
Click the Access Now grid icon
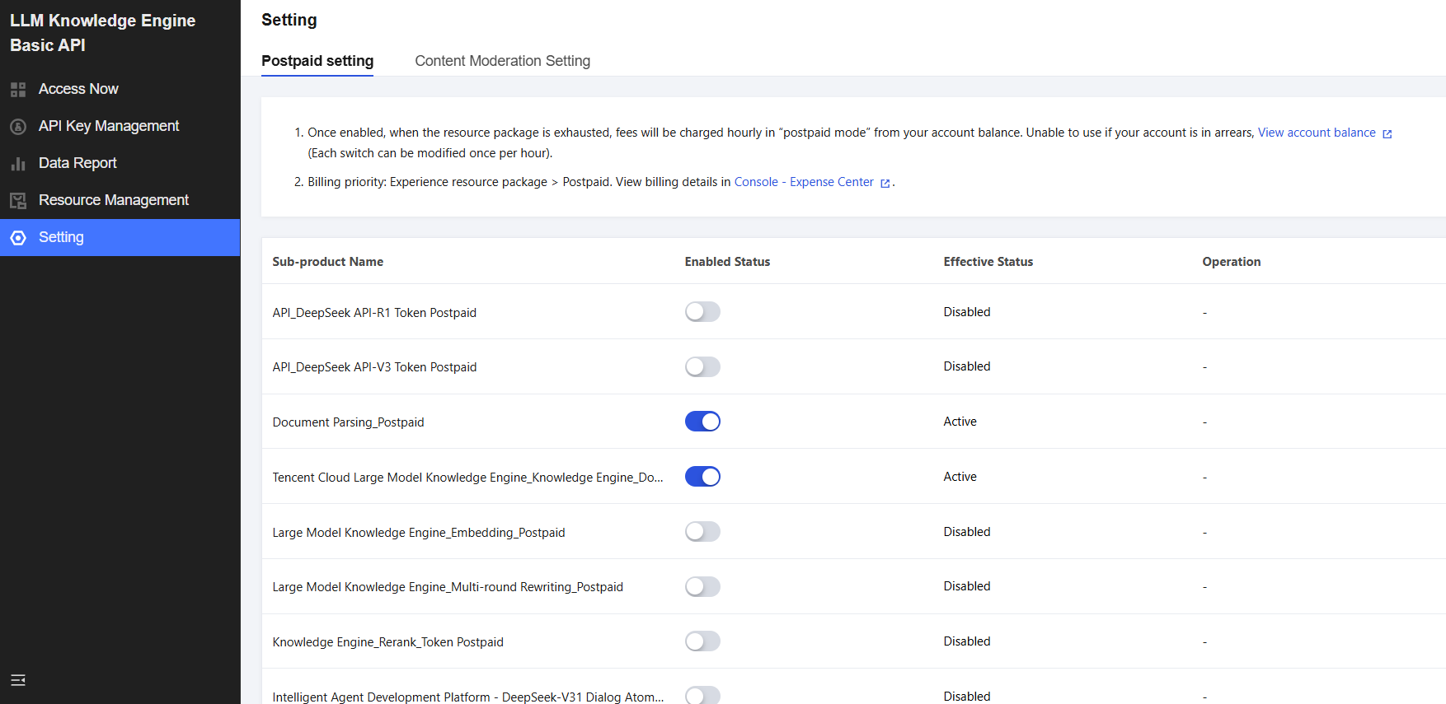point(18,89)
